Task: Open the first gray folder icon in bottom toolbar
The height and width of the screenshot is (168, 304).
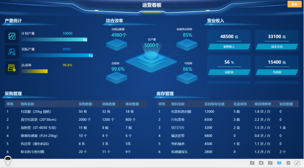Action: (252, 163)
